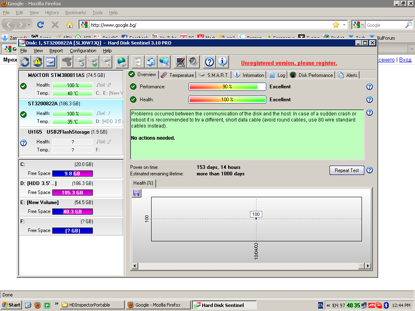
Task: Click the graph scrollbar right arrow
Action: [x=368, y=266]
